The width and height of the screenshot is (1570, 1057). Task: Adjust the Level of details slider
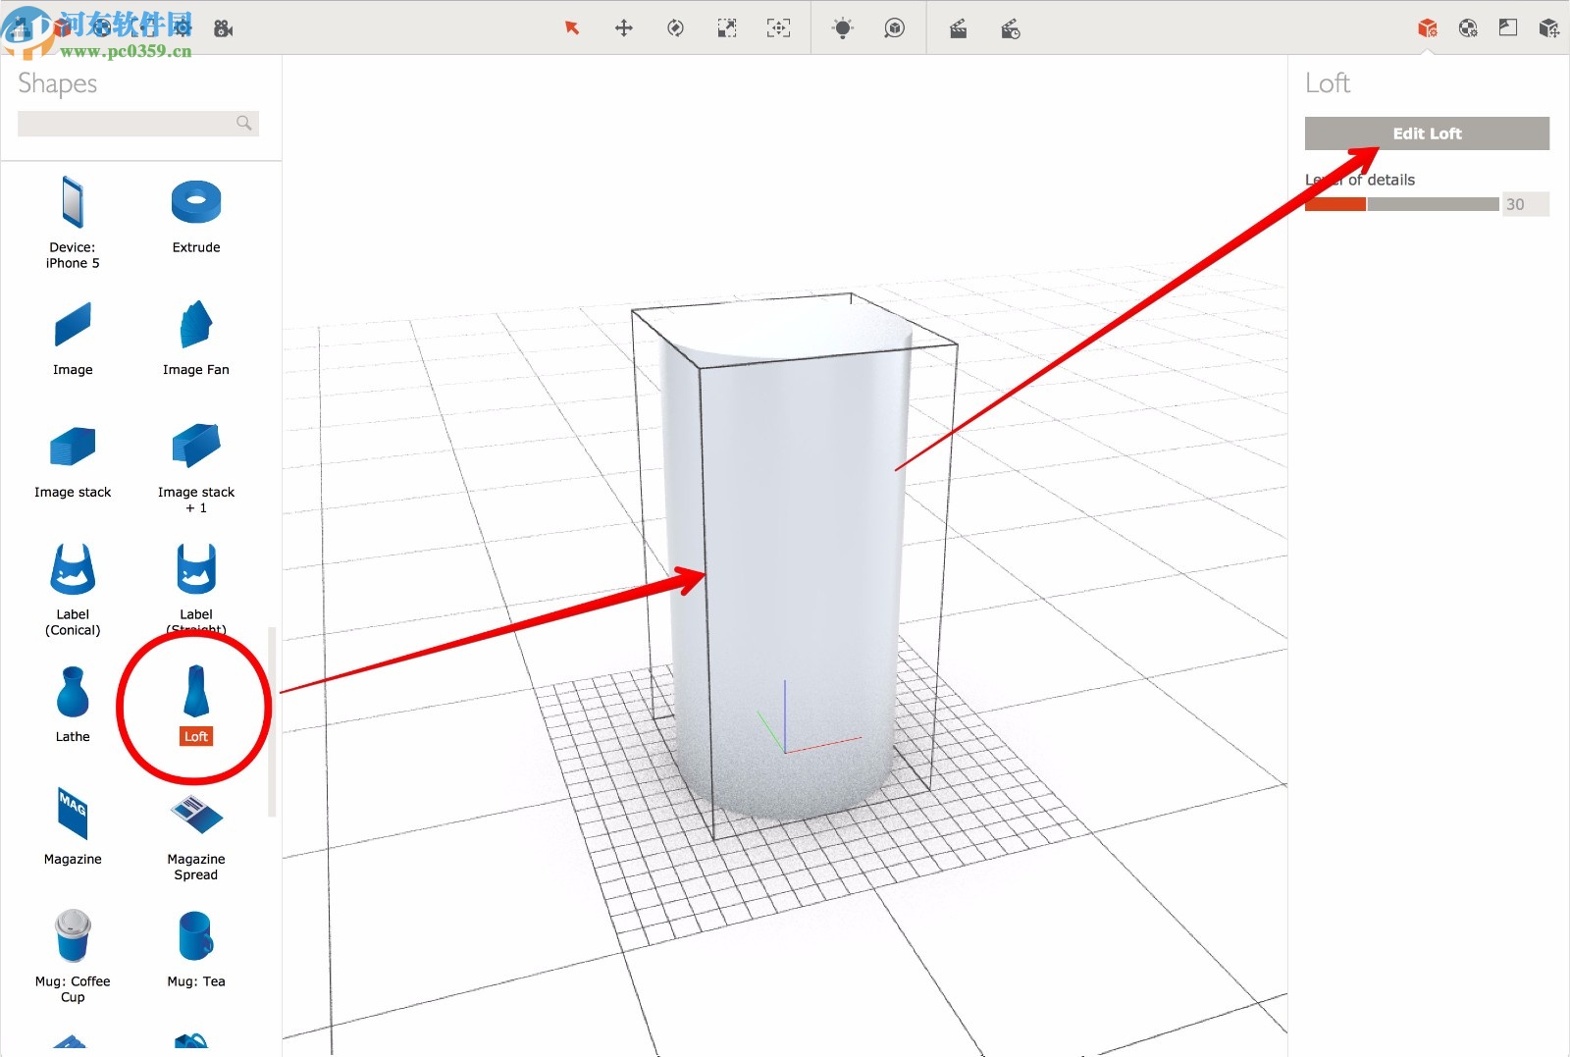[1364, 204]
